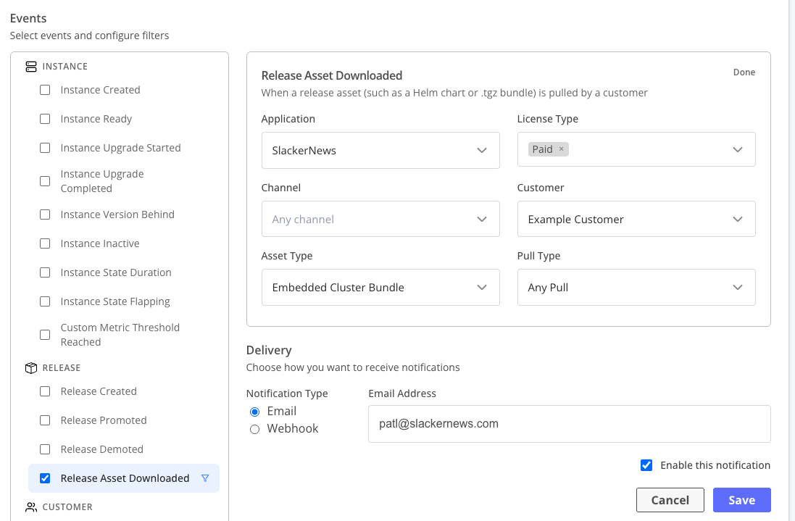Select the Email notification type
The image size is (795, 521).
[254, 412]
